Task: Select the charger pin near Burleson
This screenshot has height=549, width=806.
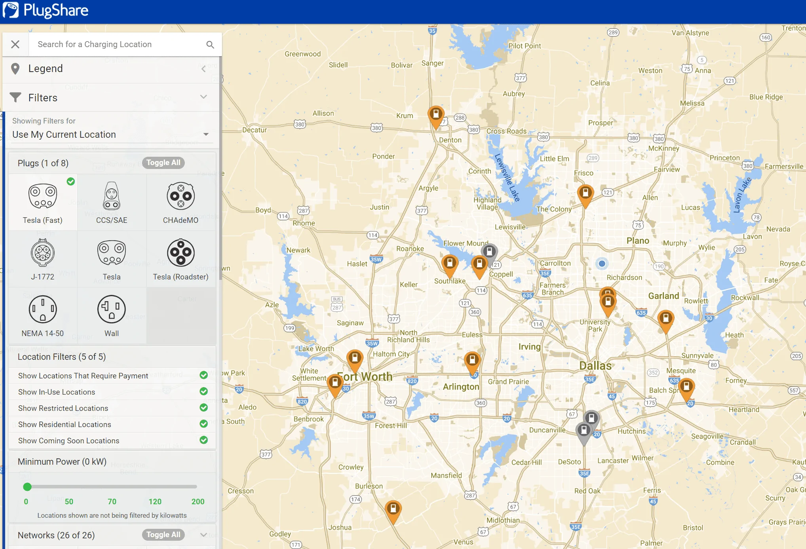Action: pos(393,512)
